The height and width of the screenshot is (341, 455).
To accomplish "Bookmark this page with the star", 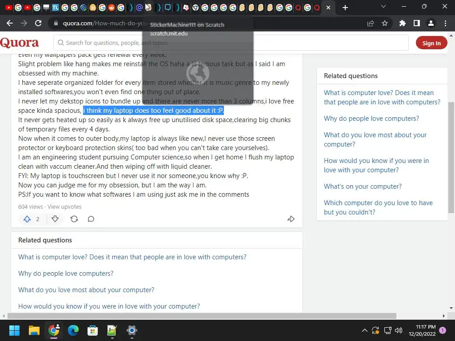I will click(x=385, y=23).
